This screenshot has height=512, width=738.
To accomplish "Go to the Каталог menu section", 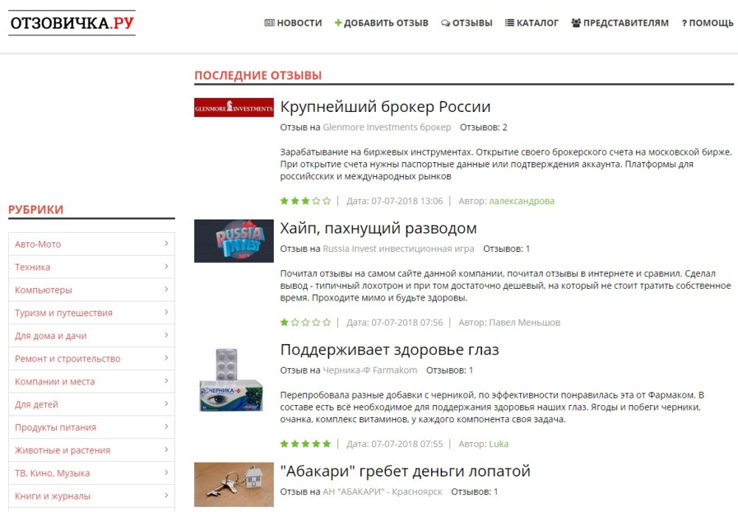I will 532,23.
